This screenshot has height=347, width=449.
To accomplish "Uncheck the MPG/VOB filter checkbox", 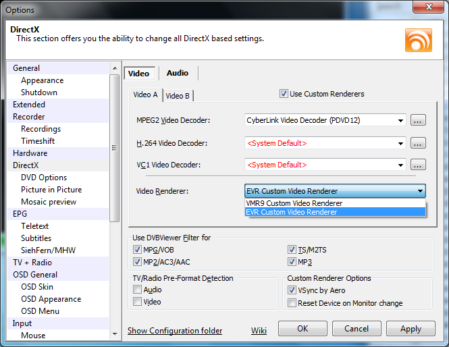I will (138, 250).
